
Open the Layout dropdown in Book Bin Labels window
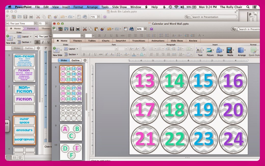point(25,36)
